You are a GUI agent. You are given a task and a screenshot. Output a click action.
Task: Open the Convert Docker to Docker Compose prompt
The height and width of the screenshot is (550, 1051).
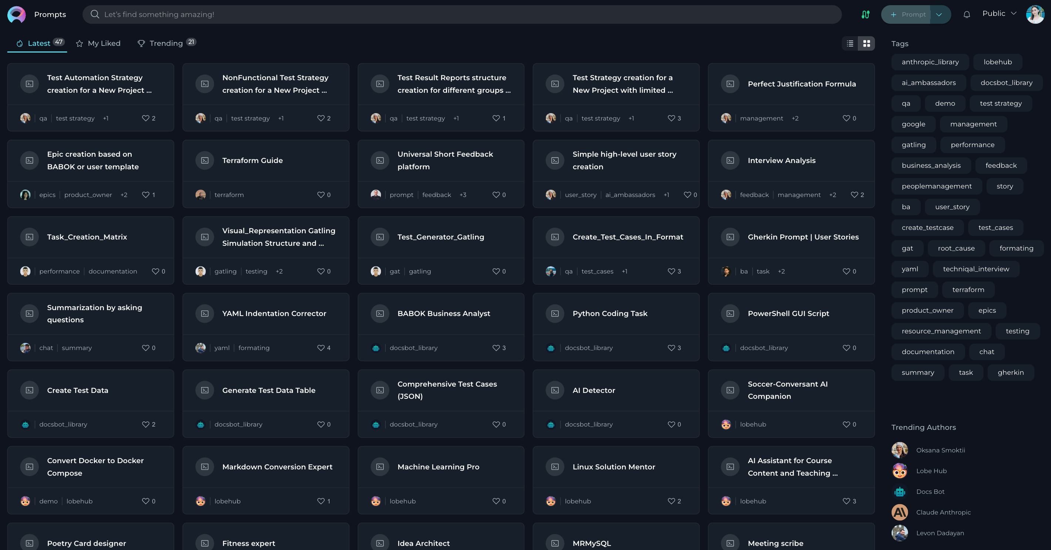point(95,467)
